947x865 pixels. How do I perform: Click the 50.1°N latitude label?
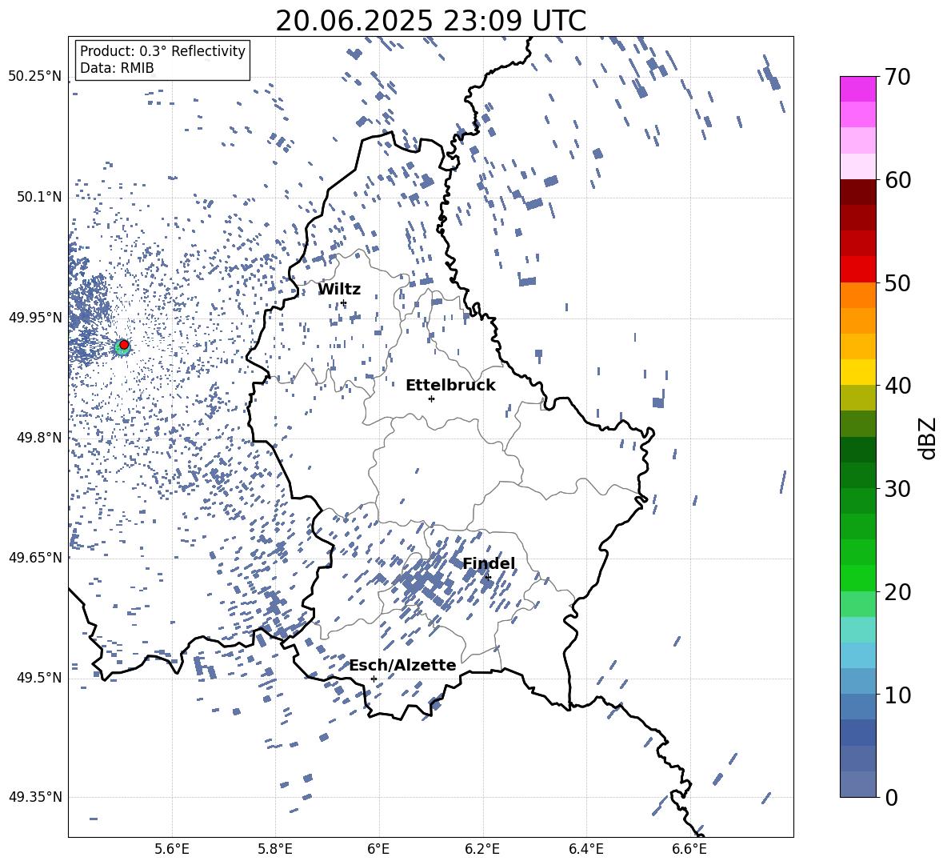(39, 197)
